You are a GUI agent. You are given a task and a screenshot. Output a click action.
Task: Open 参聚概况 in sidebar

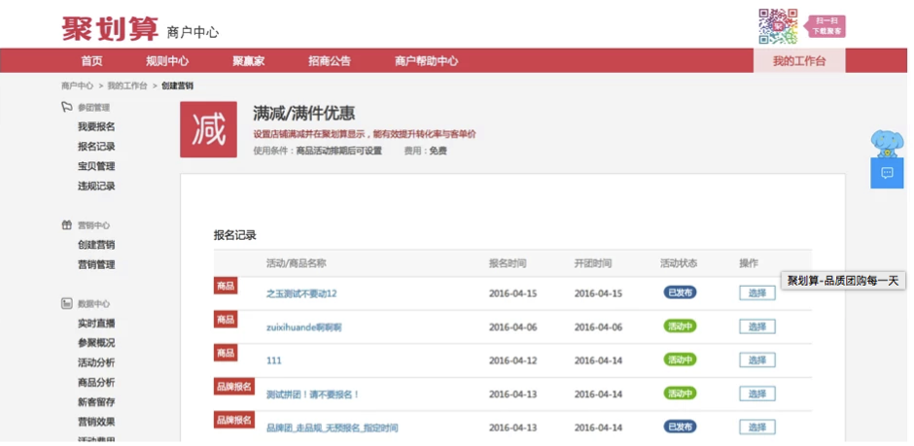(96, 343)
